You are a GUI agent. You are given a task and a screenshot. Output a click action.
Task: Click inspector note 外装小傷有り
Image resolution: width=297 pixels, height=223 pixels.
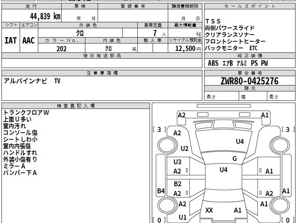(20, 159)
